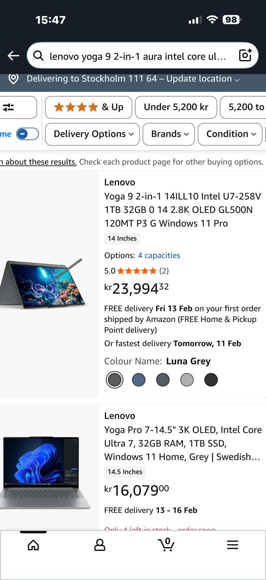Tap the back arrow icon
Viewport: 266px width, 580px height.
click(14, 55)
